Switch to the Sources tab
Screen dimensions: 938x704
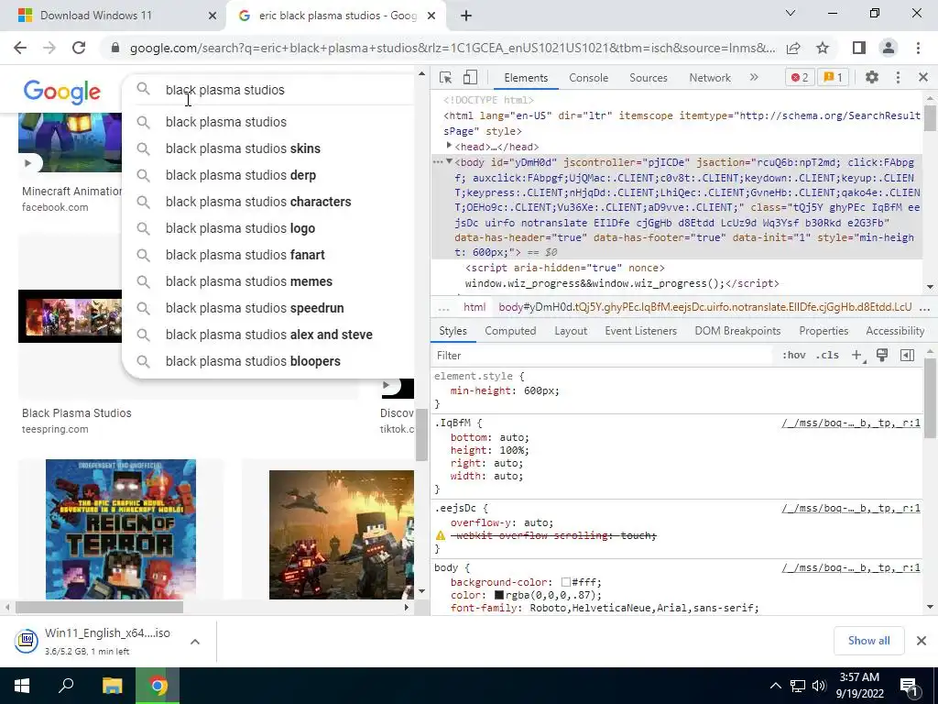tap(649, 78)
